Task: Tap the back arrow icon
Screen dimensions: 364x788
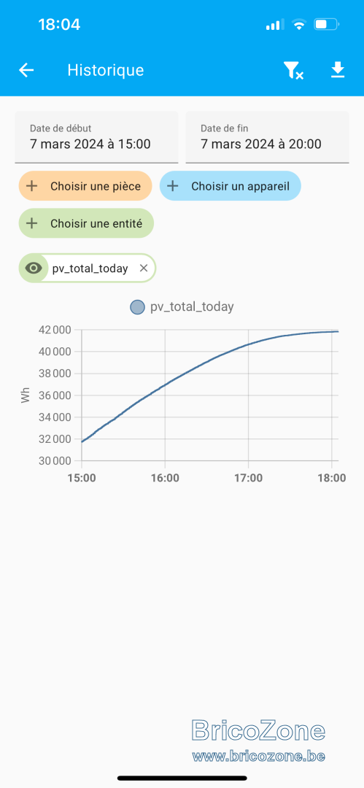Action: point(26,70)
